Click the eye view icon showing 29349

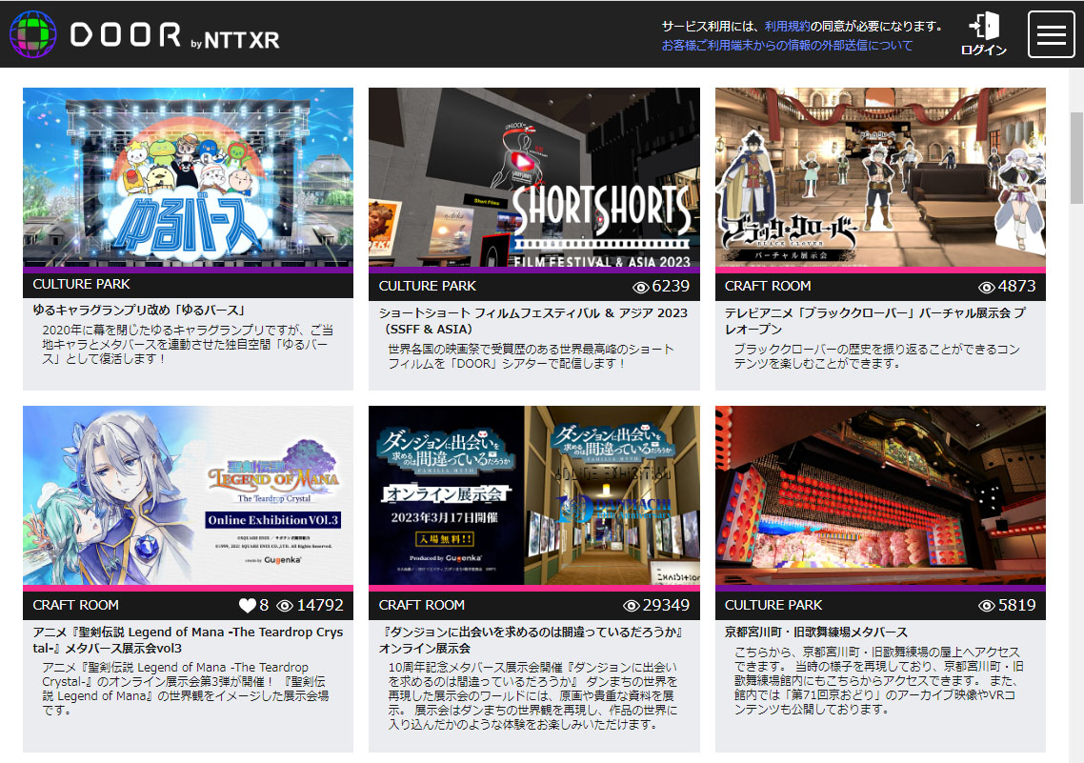click(631, 606)
